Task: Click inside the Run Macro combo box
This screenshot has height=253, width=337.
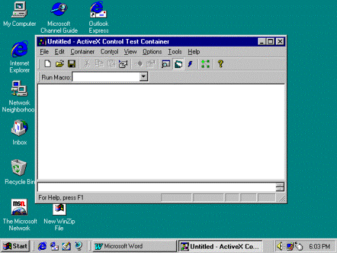Action: coord(106,77)
